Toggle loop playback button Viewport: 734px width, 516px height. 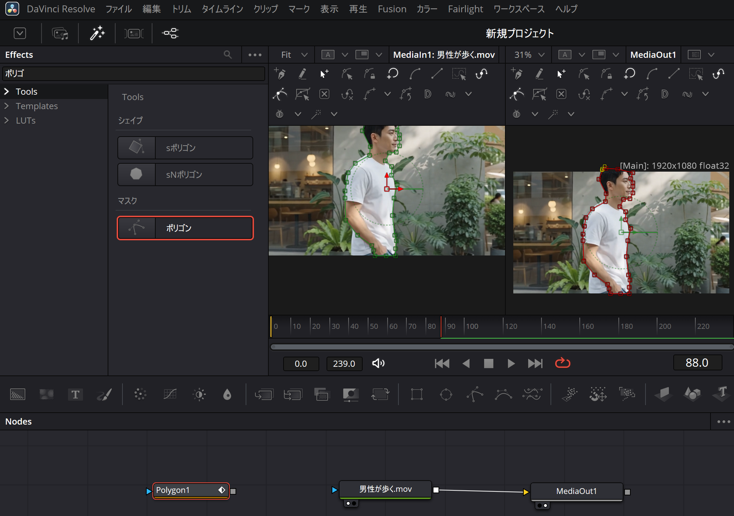(562, 363)
